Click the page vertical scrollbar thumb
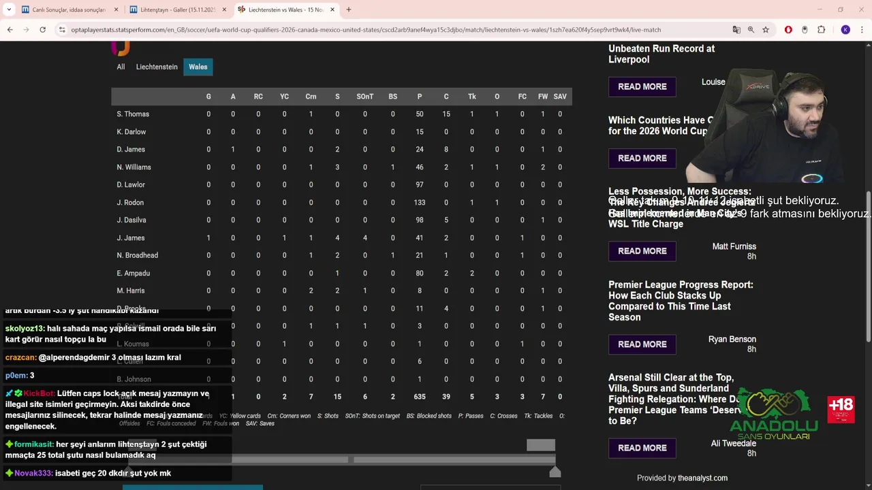 tap(868, 267)
